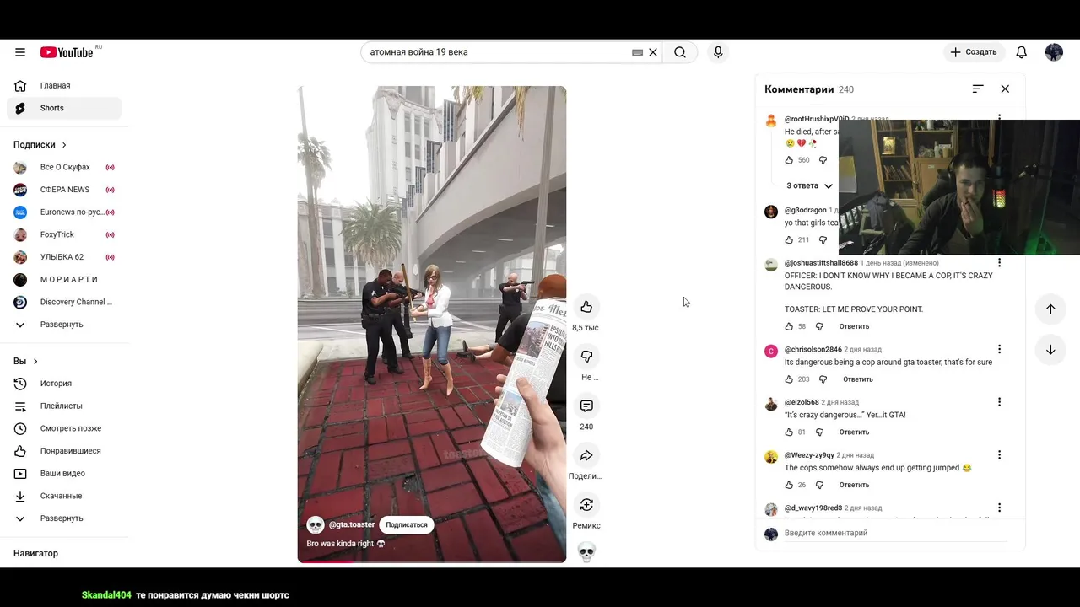Subscribe with the Подписаться button
1080x607 pixels.
pyautogui.click(x=407, y=524)
